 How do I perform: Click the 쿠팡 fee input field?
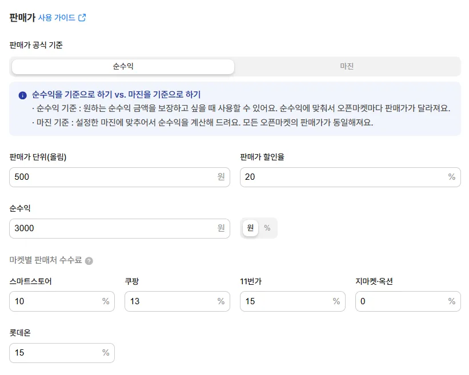tap(177, 301)
